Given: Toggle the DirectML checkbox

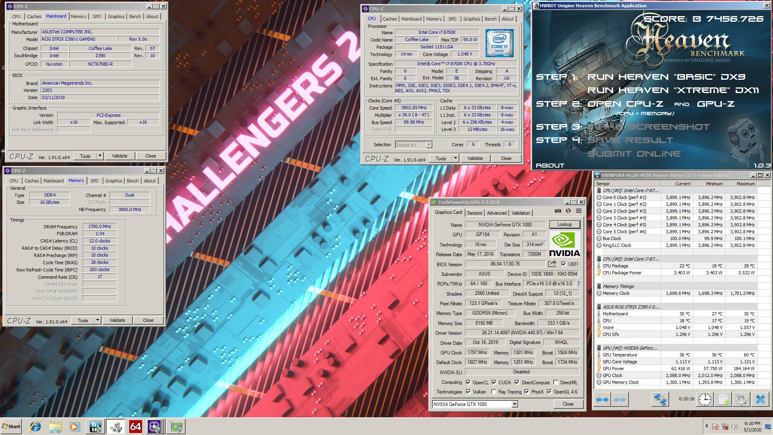Looking at the screenshot, I should pos(556,382).
